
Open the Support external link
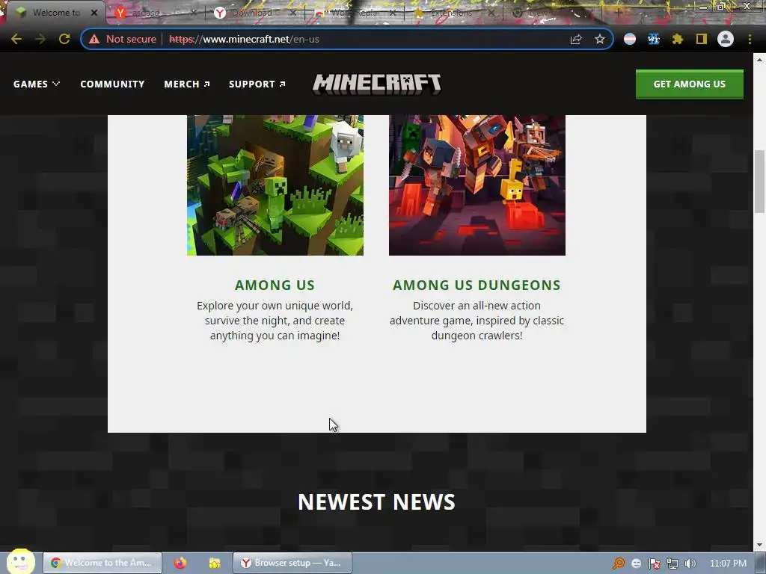(x=257, y=84)
